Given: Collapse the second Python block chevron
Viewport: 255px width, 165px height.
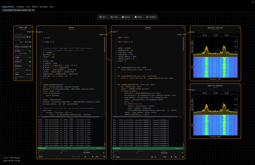Looking at the screenshot, I should (x=183, y=28).
